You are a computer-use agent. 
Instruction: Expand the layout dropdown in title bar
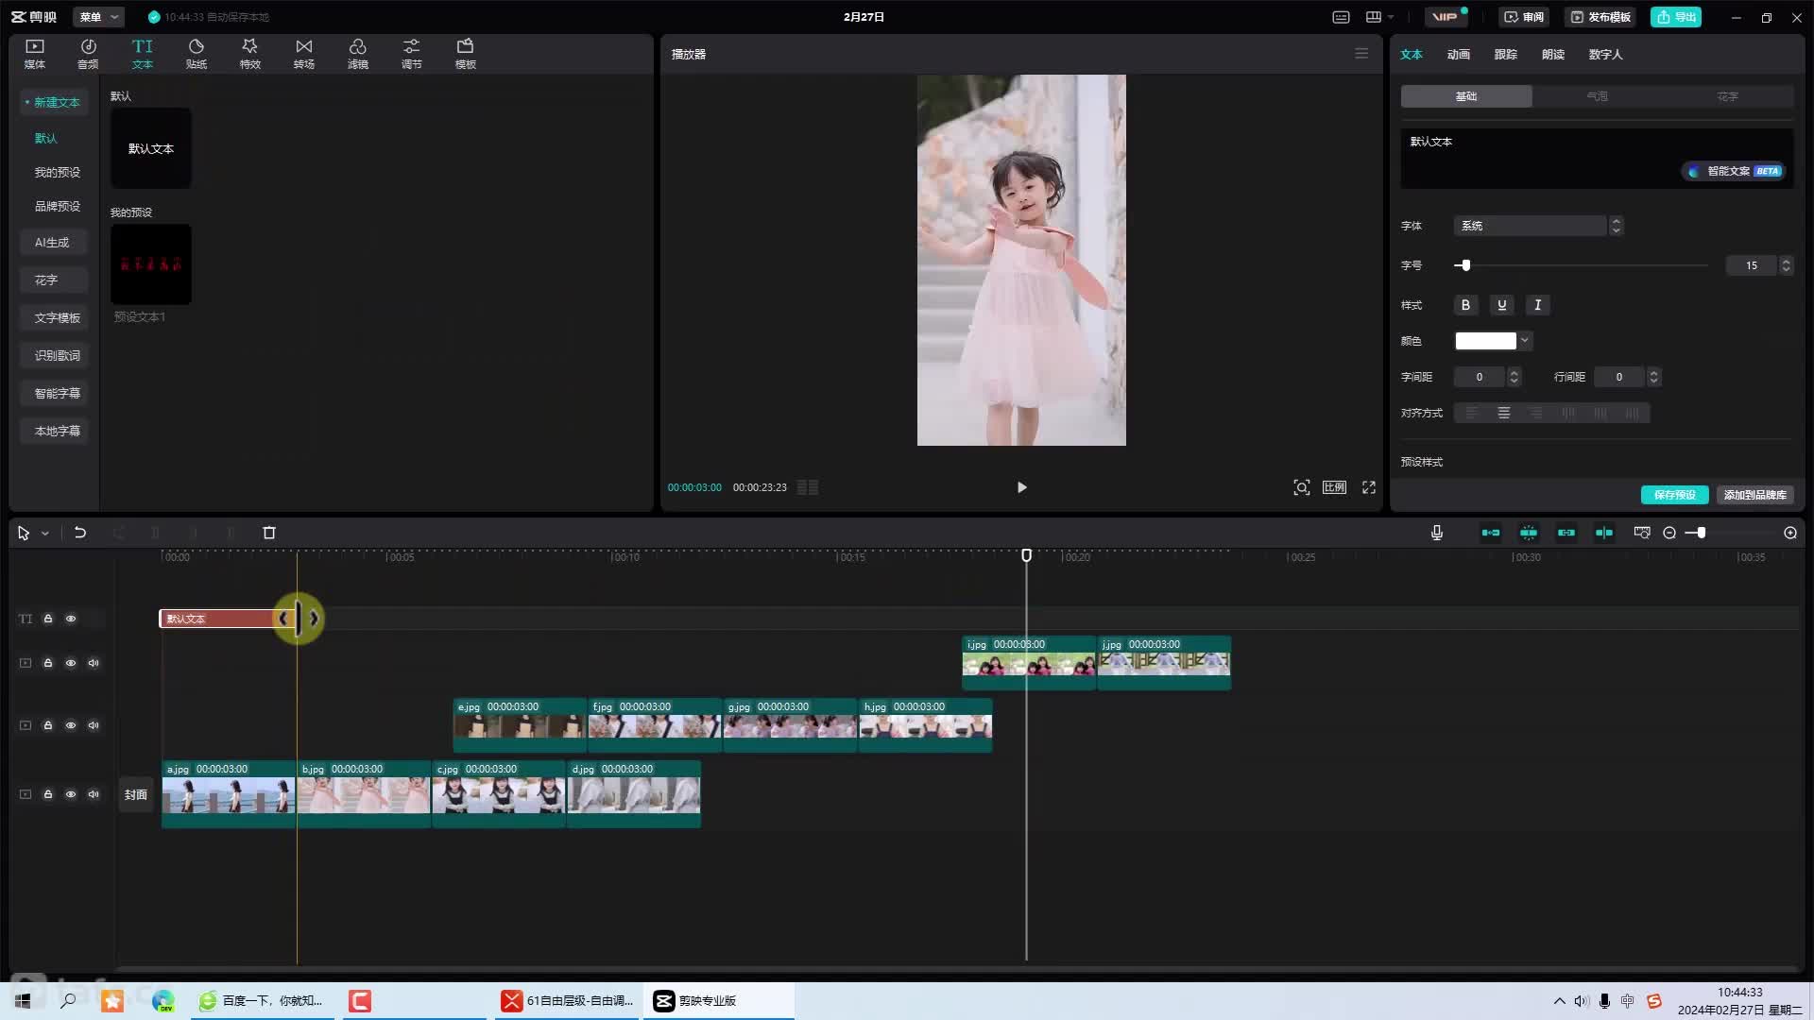pos(1390,17)
